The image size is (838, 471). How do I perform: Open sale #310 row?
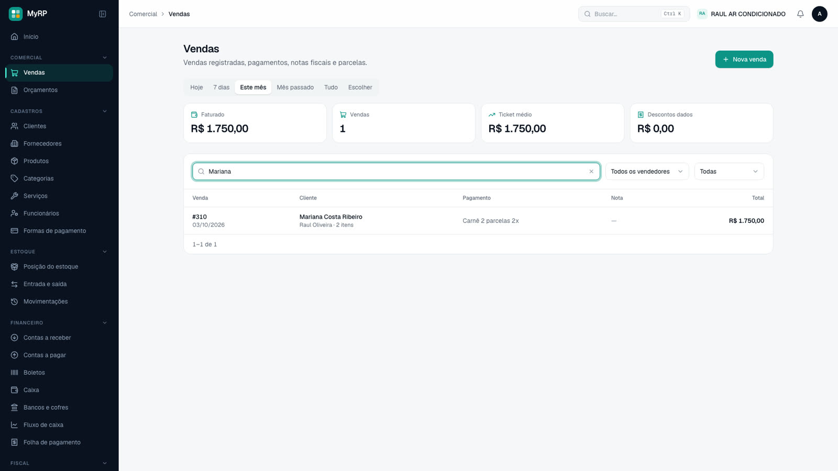[478, 221]
